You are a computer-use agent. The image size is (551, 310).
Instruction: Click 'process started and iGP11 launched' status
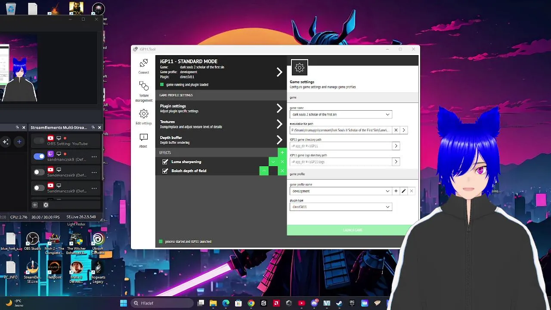pos(188,242)
